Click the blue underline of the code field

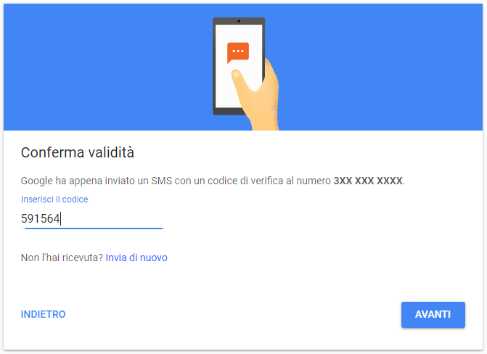click(x=94, y=229)
